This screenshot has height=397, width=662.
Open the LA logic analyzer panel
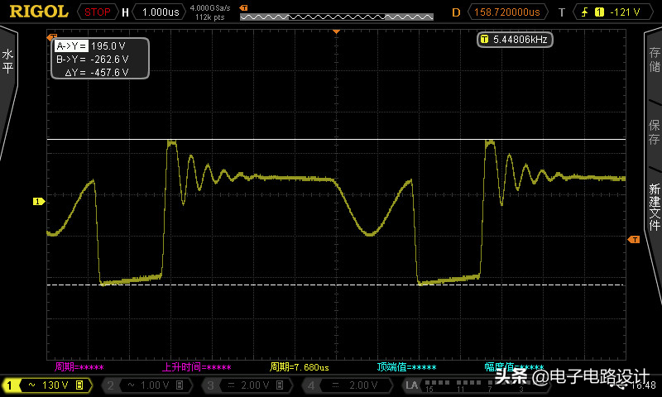[411, 385]
